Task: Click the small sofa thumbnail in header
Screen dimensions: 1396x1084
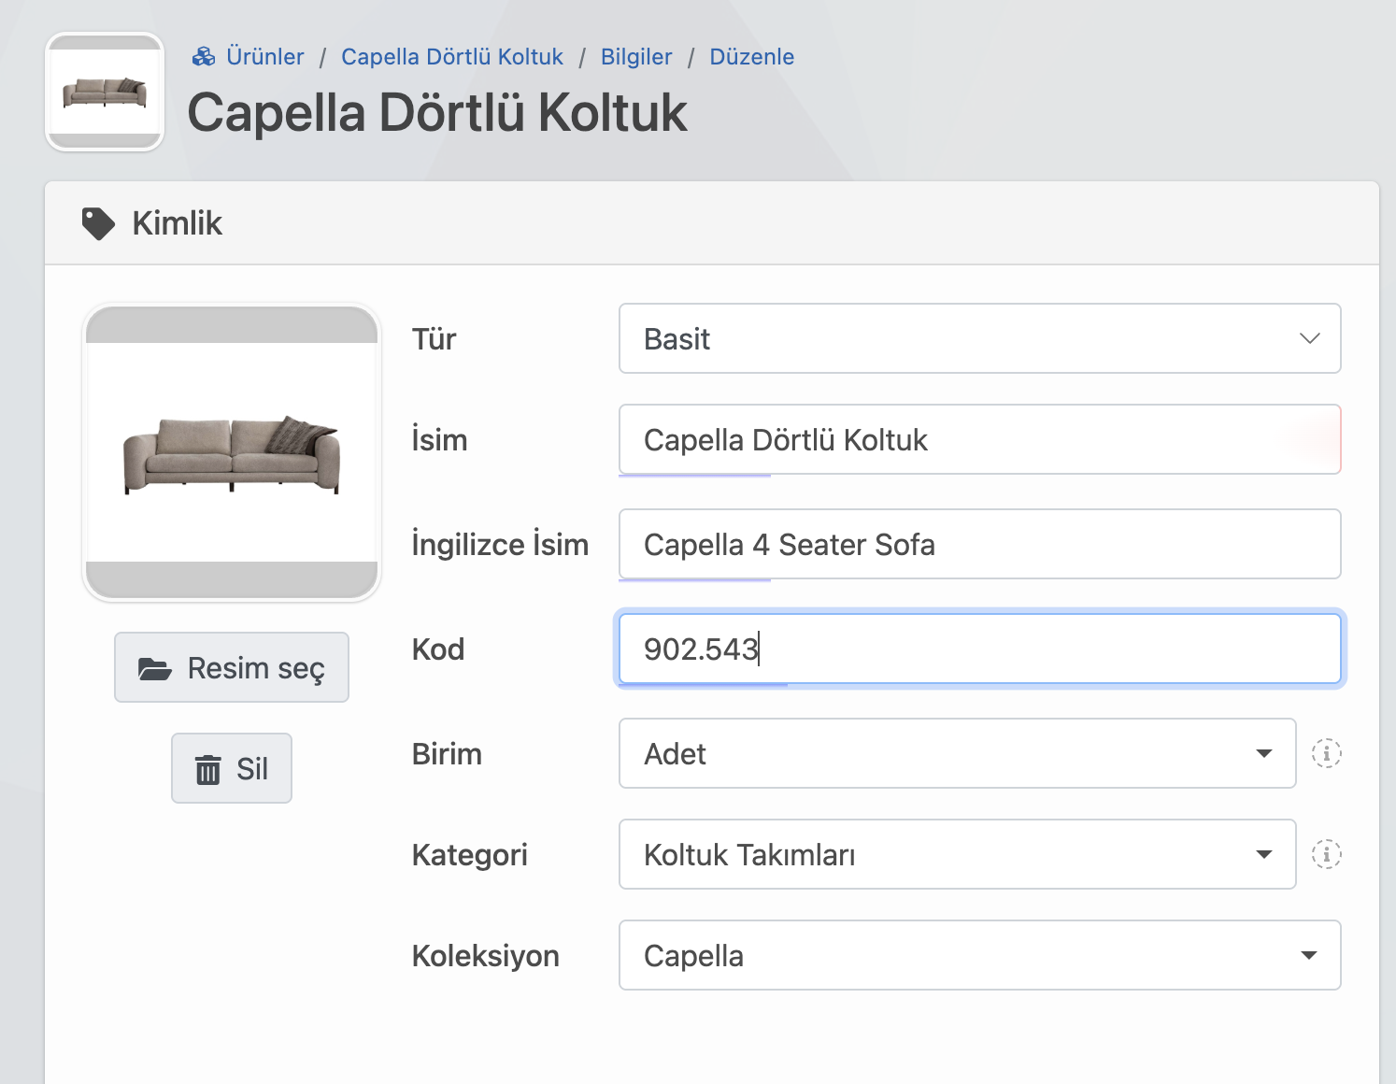Action: (x=105, y=92)
